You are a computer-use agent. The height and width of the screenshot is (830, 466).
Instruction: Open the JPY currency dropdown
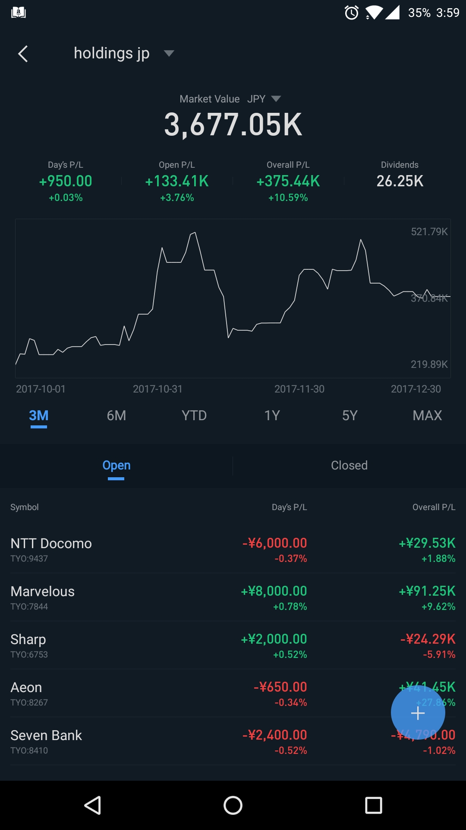coord(264,99)
